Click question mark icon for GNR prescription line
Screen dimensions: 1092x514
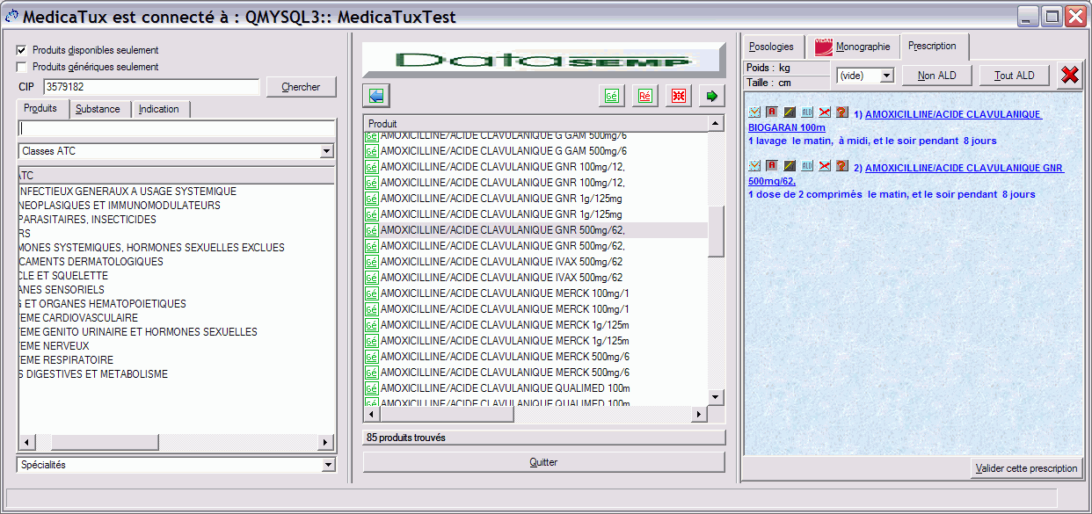point(841,166)
